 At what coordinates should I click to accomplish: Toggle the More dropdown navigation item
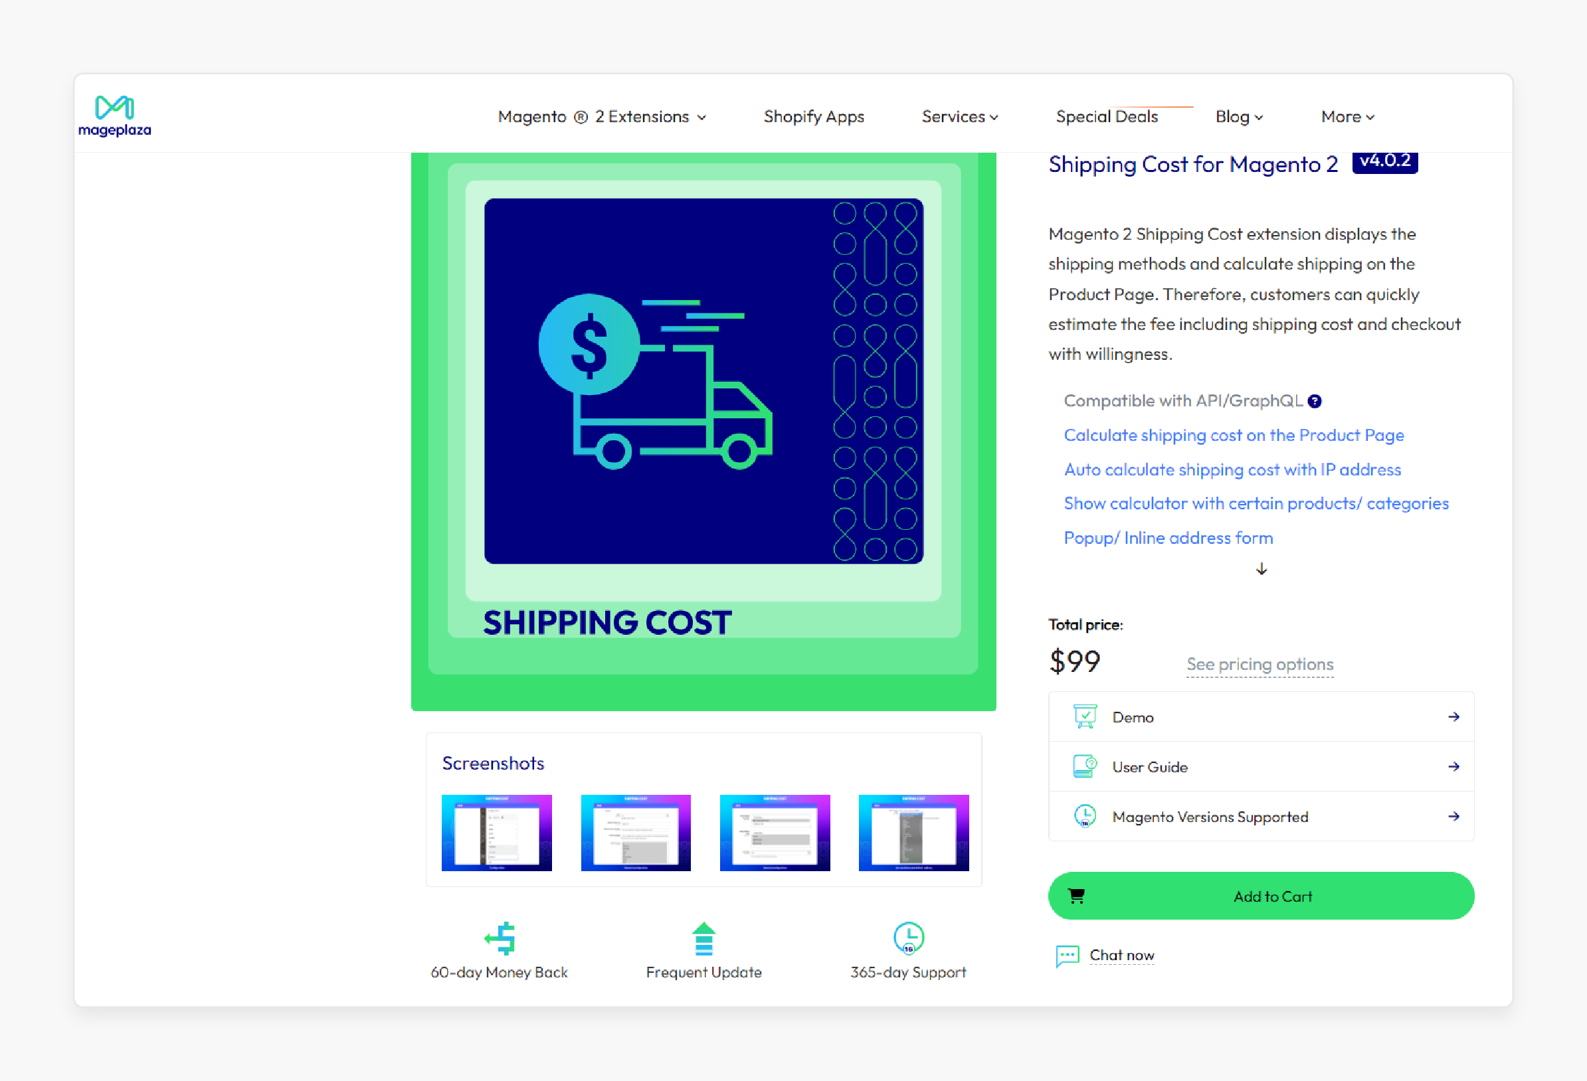point(1349,116)
